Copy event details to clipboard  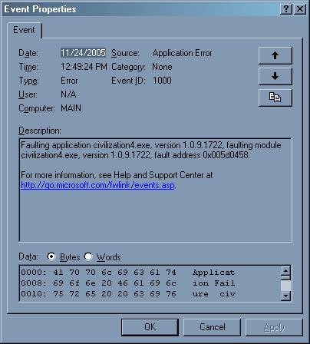275,98
